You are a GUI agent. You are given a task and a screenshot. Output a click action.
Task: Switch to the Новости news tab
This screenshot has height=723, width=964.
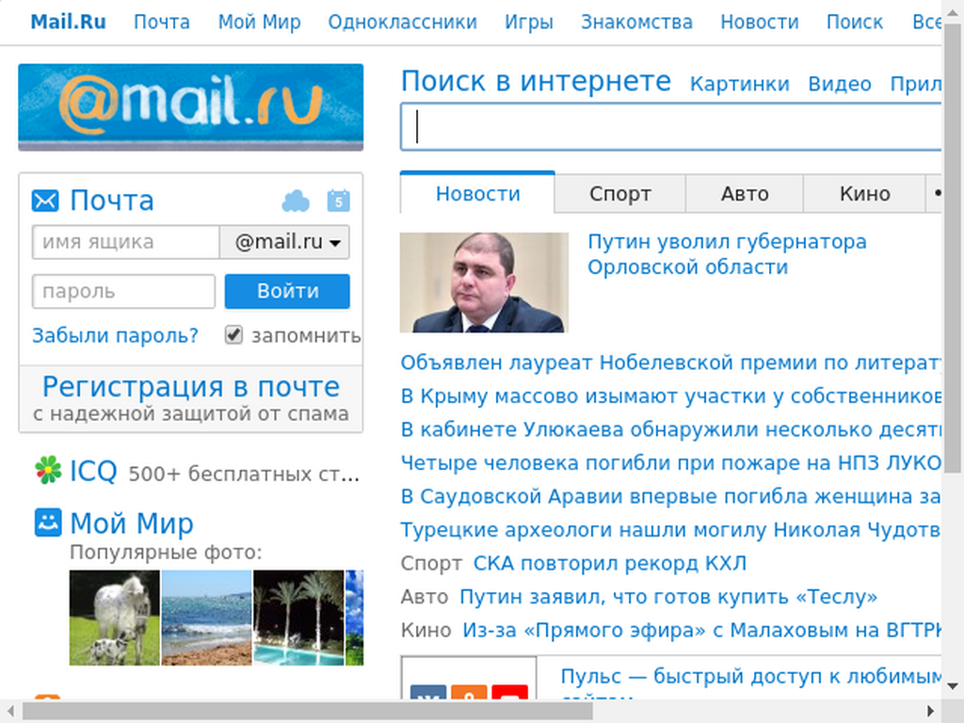point(477,194)
